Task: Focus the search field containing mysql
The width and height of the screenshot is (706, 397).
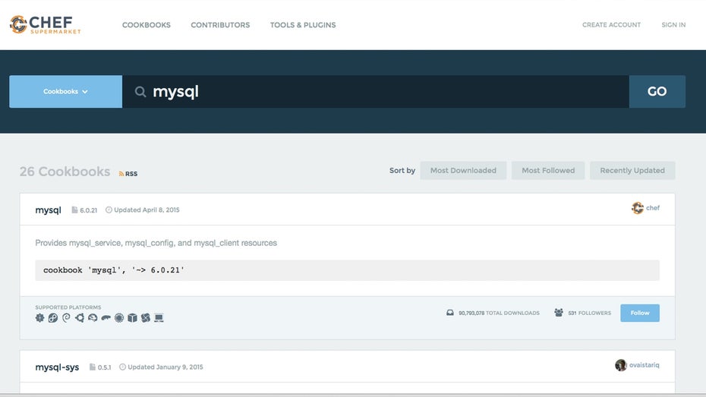Action: [376, 91]
